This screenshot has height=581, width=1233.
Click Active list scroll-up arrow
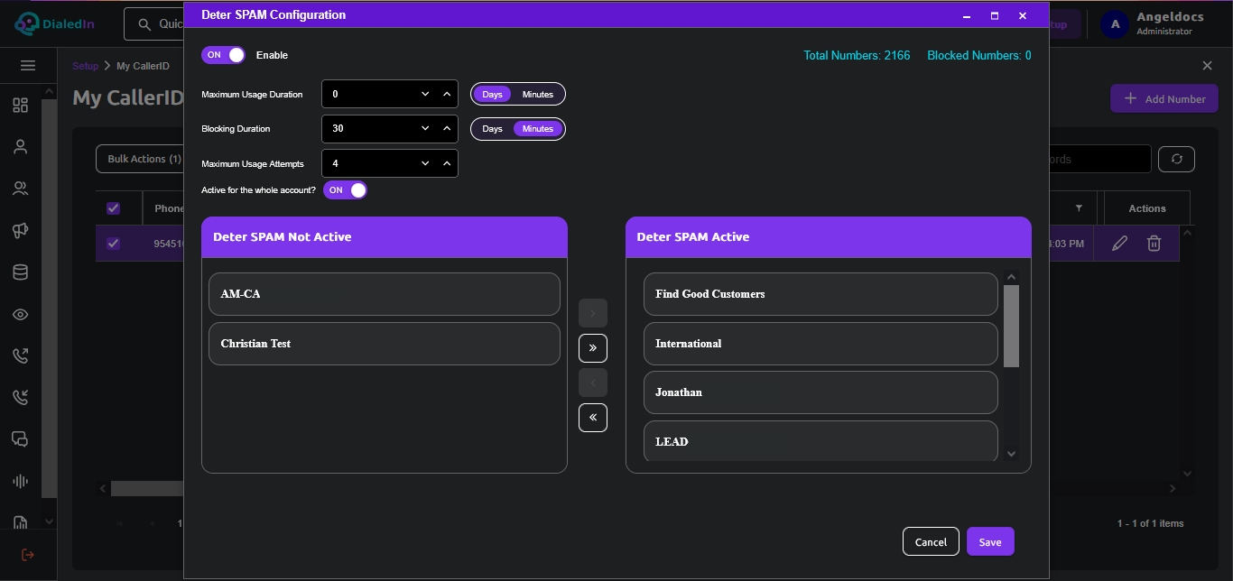(1011, 278)
